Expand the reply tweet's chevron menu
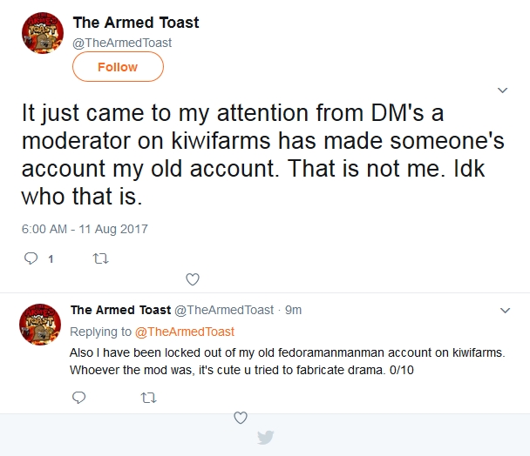 click(505, 310)
